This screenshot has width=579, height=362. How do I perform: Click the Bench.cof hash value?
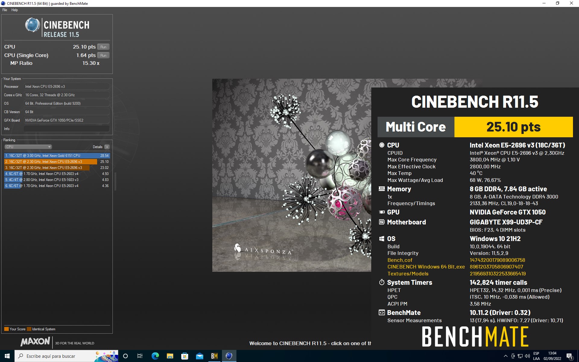click(x=497, y=260)
